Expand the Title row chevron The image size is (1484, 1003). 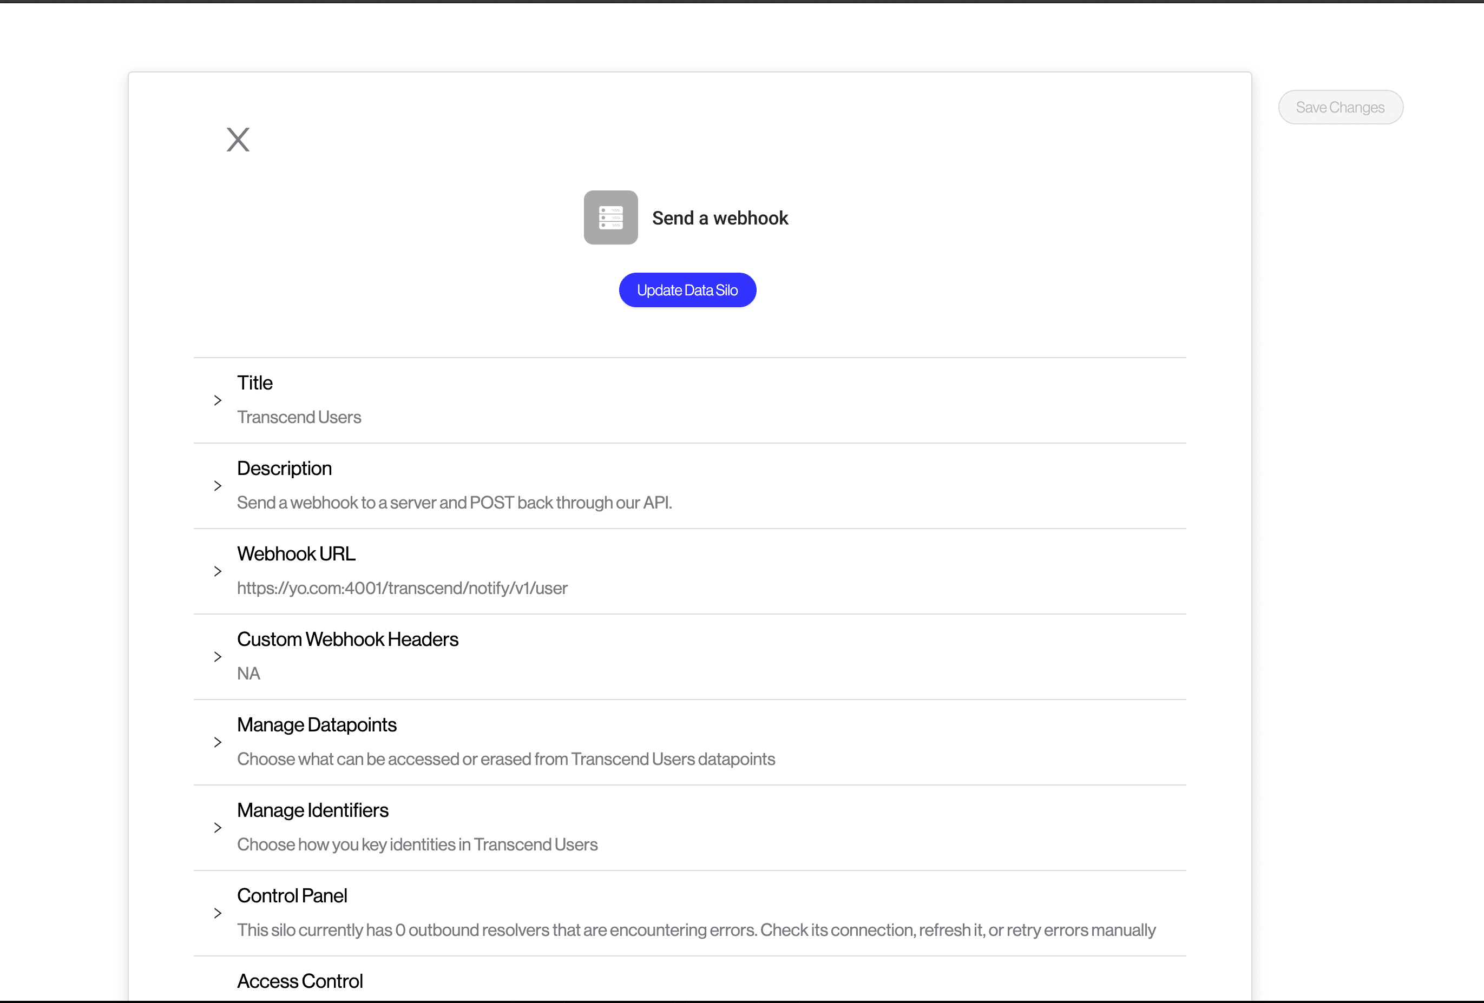coord(218,400)
